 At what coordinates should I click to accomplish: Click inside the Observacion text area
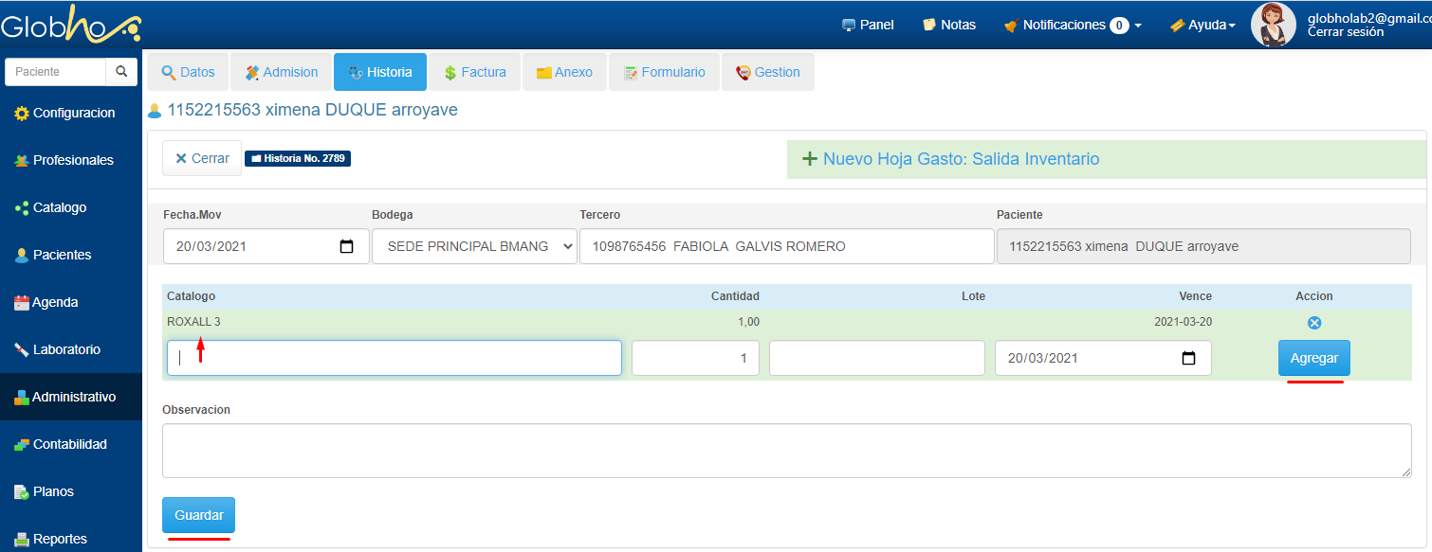point(786,451)
